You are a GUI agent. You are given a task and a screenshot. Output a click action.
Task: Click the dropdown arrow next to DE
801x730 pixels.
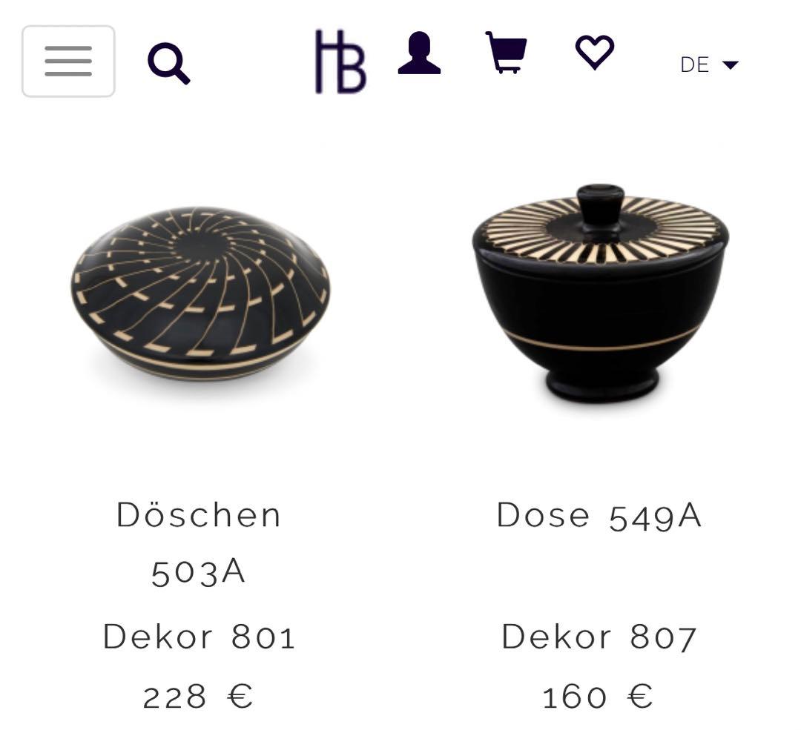[730, 64]
